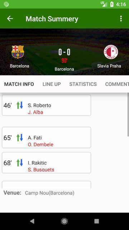129x230 pixels.
Task: Switch to the STATISTICS tab
Action: pyautogui.click(x=83, y=84)
